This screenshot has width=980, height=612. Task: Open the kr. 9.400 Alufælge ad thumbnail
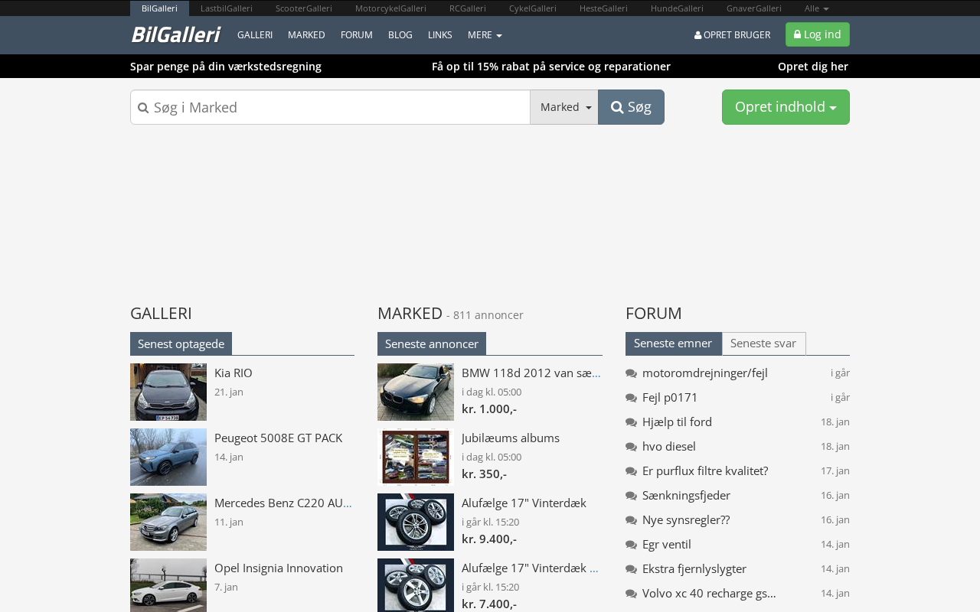point(416,522)
